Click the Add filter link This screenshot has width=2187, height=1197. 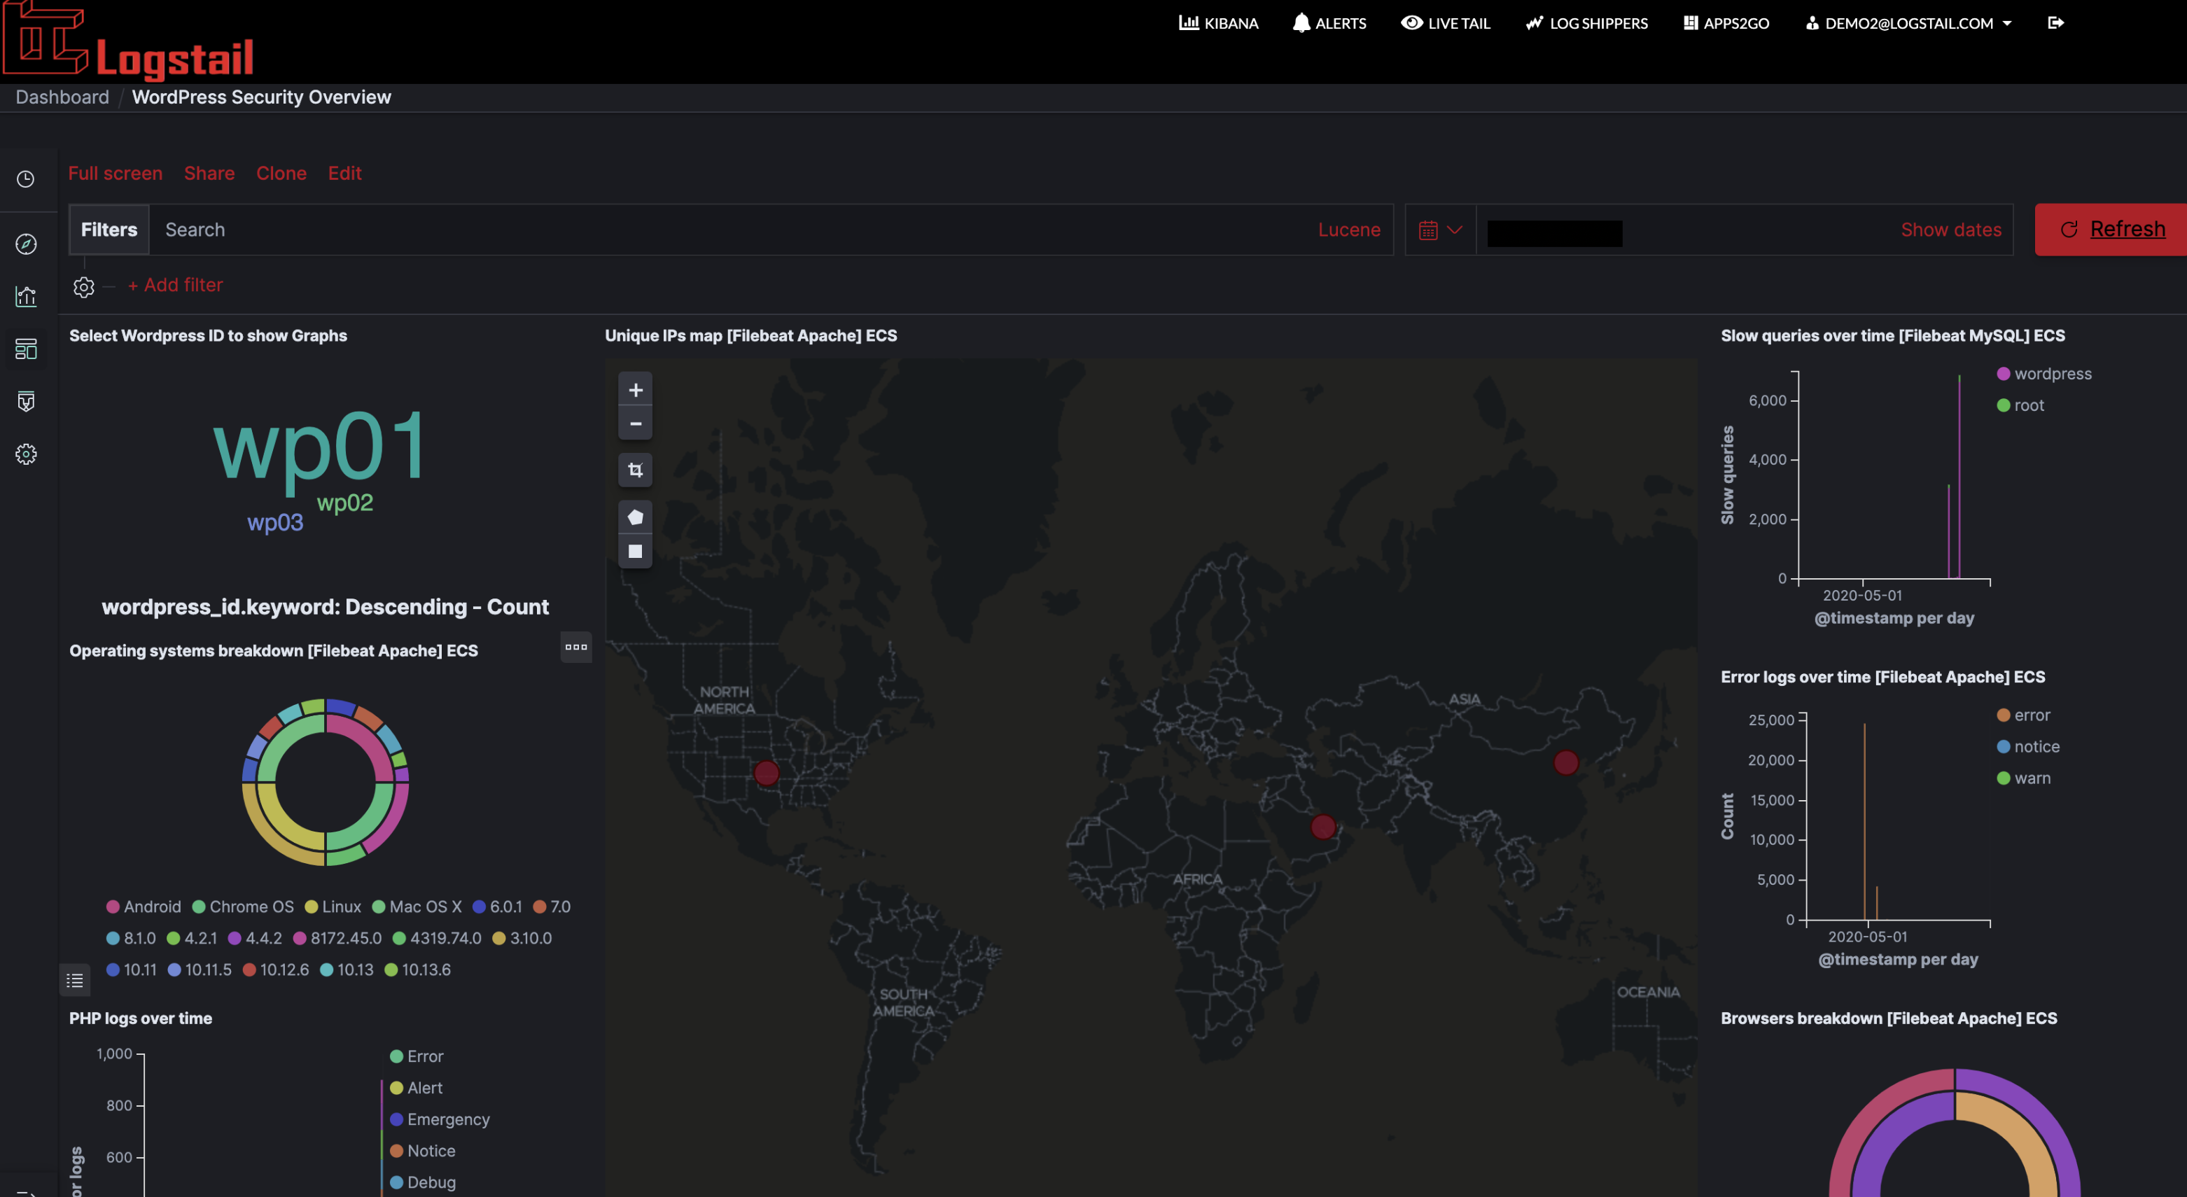pyautogui.click(x=175, y=285)
